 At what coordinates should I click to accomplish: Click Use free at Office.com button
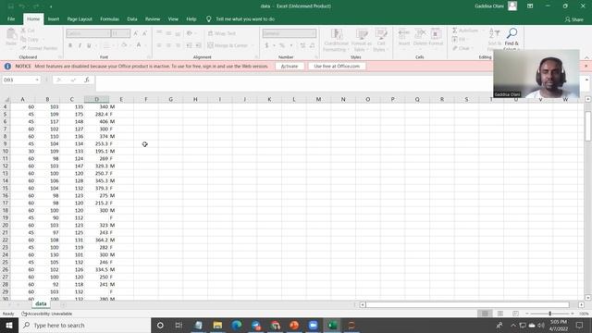pyautogui.click(x=337, y=66)
